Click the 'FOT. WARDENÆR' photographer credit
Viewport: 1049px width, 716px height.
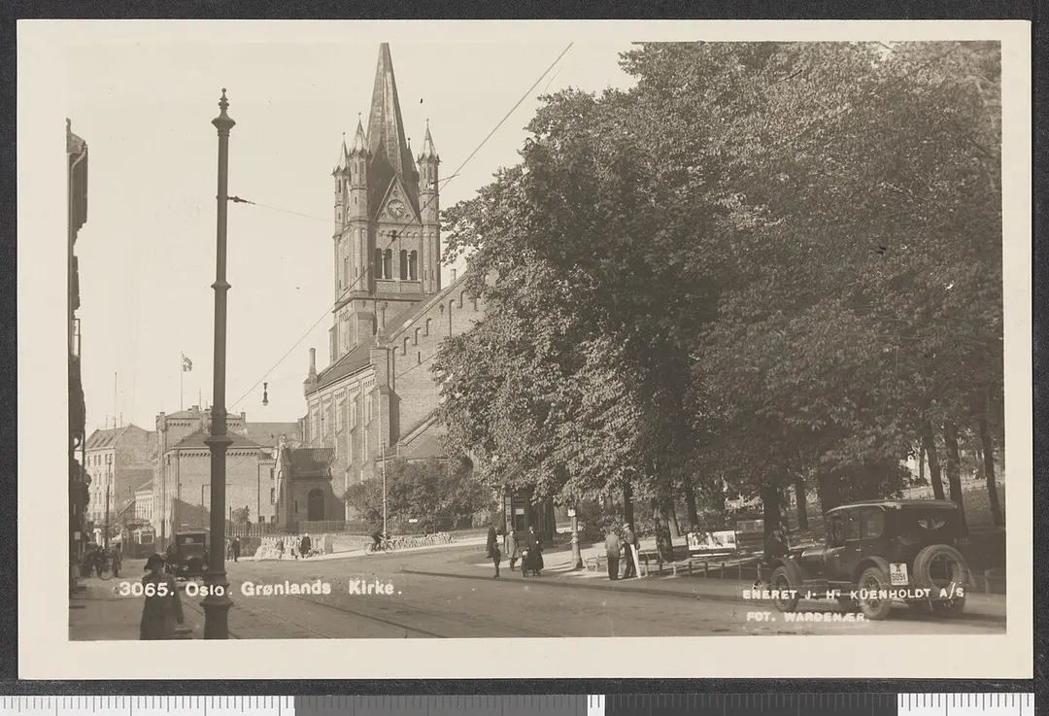coord(807,616)
